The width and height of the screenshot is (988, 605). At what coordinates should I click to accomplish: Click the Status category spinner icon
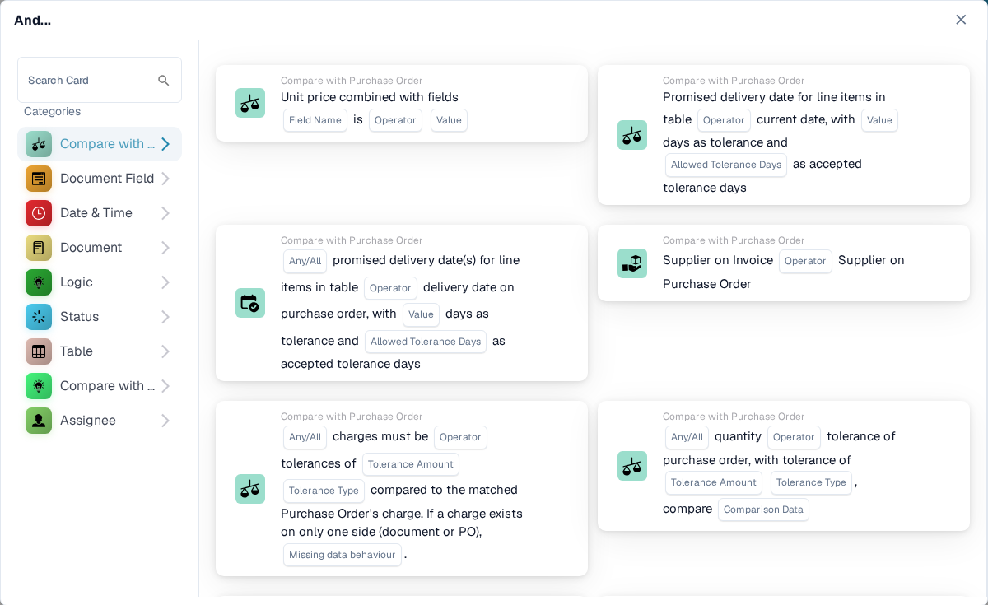pos(39,317)
